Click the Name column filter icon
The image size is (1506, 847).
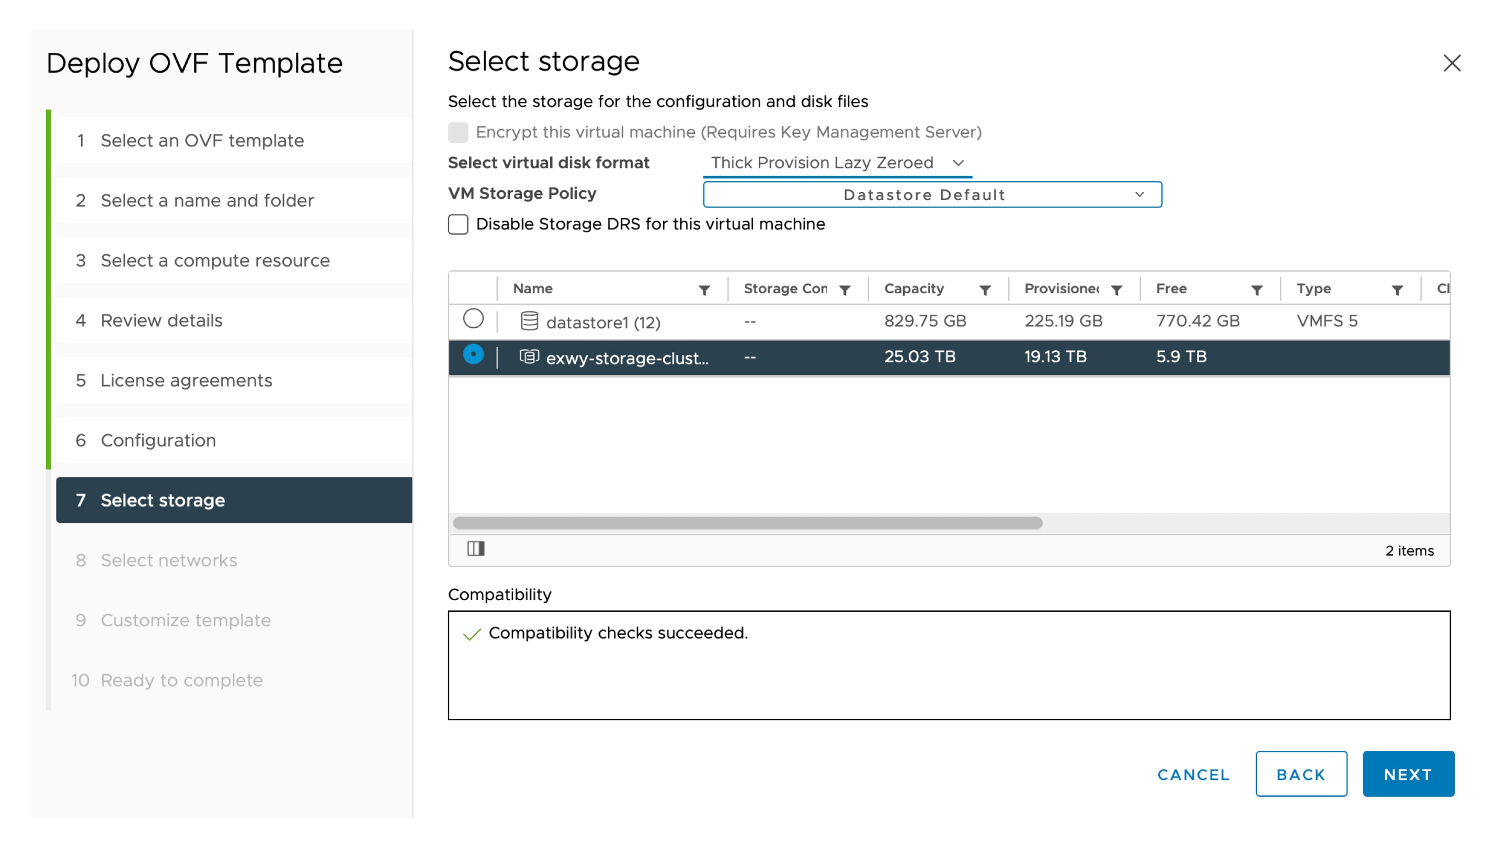704,290
